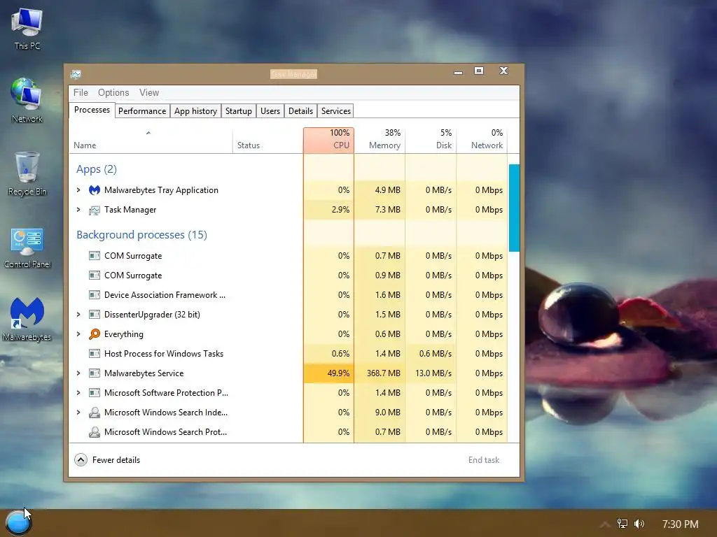Switch to the Performance tab
The image size is (717, 537).
click(x=141, y=111)
